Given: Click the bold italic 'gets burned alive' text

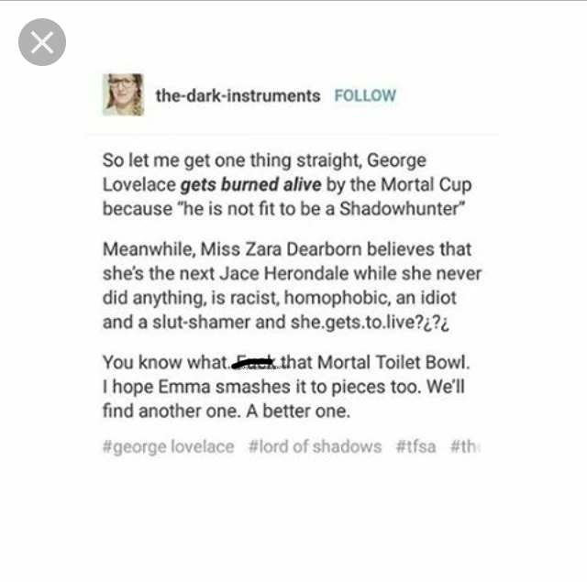Looking at the screenshot, I should [250, 185].
